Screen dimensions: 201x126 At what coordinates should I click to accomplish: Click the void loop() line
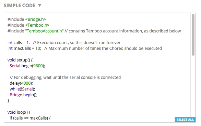click(19, 112)
